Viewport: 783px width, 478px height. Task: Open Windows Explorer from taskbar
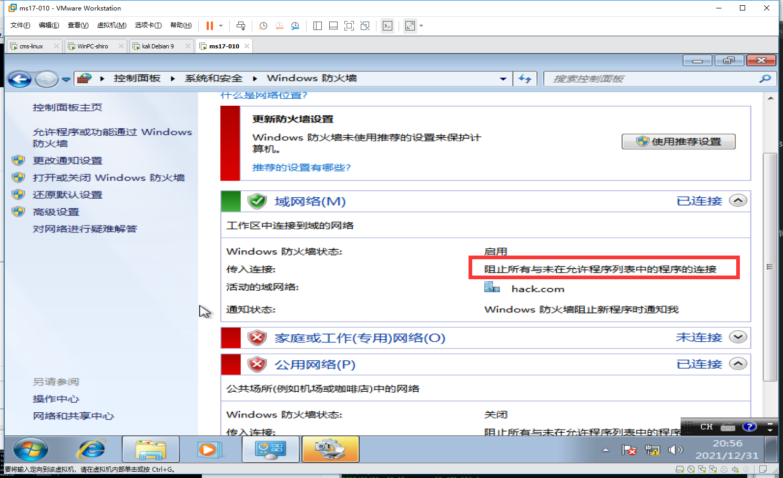[151, 450]
